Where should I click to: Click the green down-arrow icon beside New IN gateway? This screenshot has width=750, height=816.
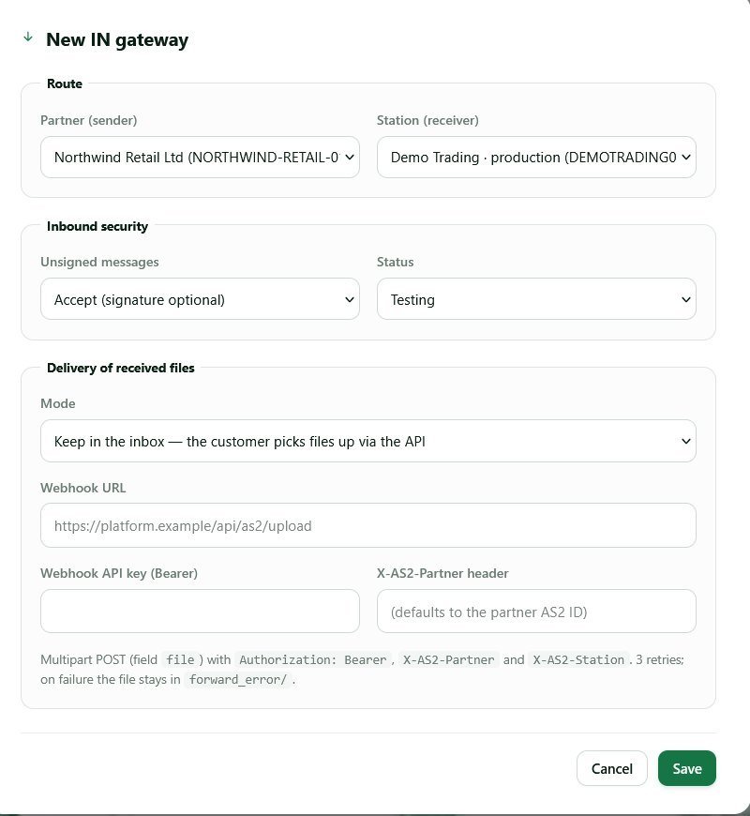coord(28,37)
